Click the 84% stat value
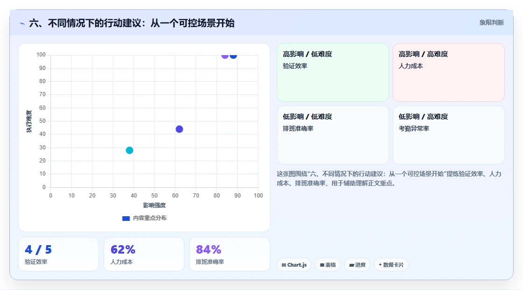This screenshot has height=290, width=523. 208,250
